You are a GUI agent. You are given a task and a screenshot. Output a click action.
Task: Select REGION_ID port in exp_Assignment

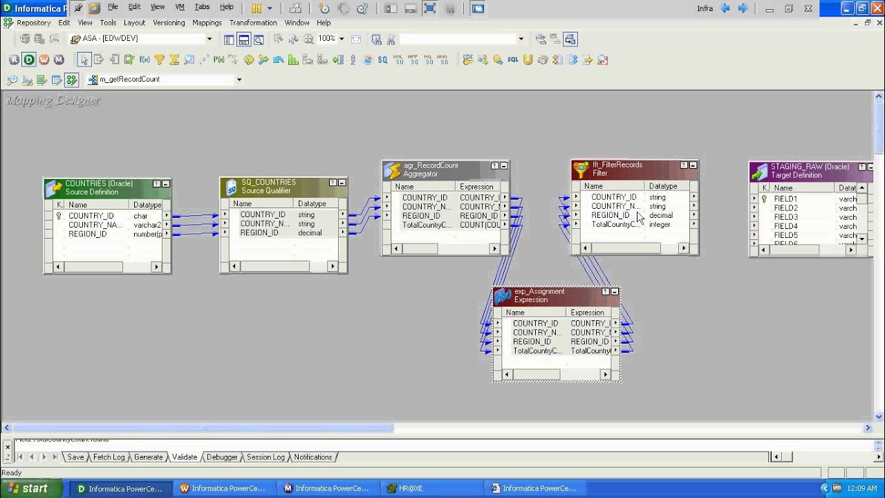click(x=532, y=342)
